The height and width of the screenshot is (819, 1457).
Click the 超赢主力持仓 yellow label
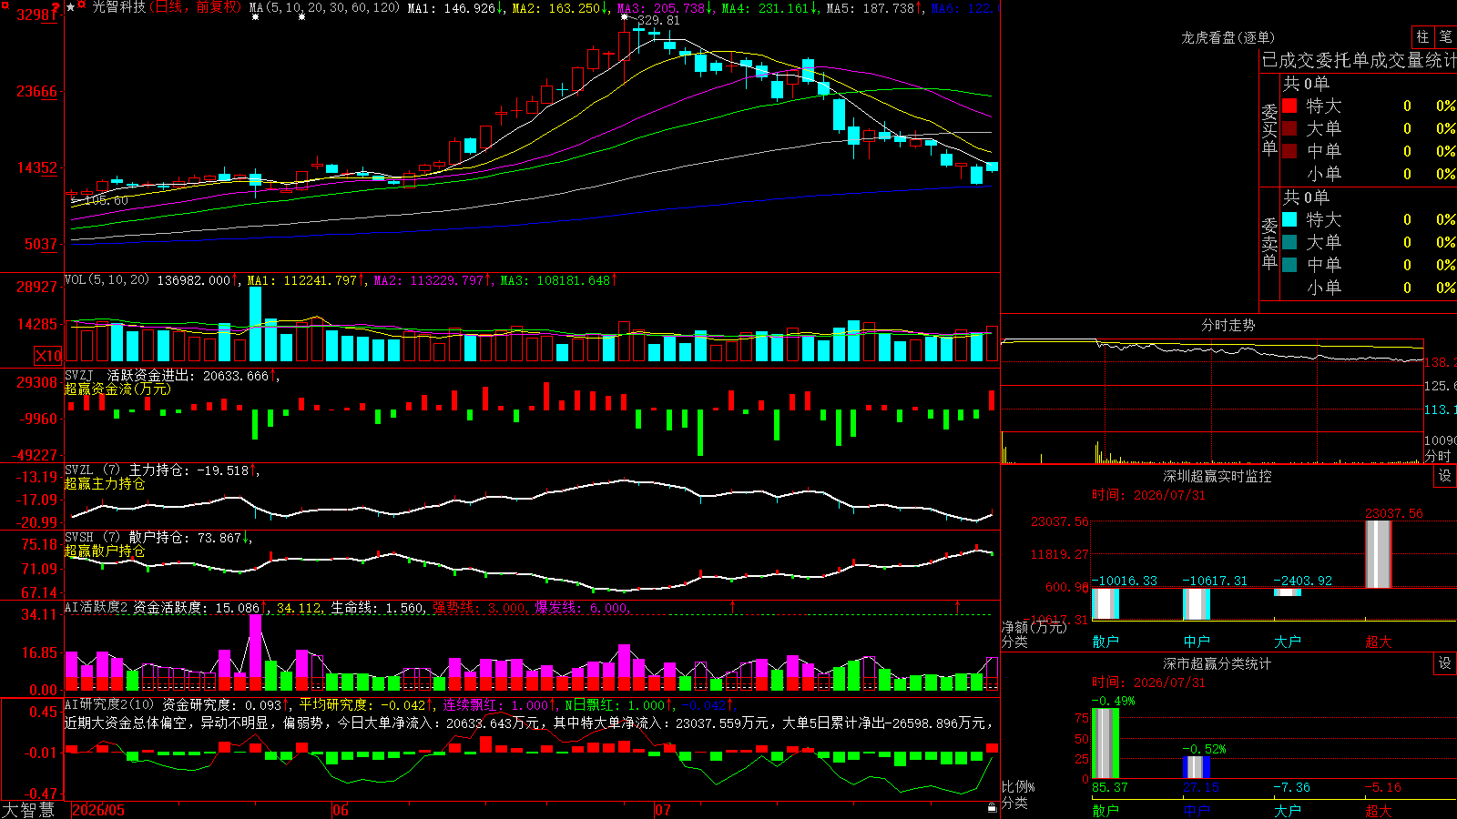click(x=105, y=483)
